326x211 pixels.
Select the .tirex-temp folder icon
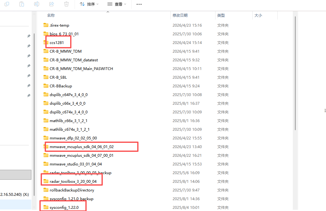pyautogui.click(x=46, y=25)
